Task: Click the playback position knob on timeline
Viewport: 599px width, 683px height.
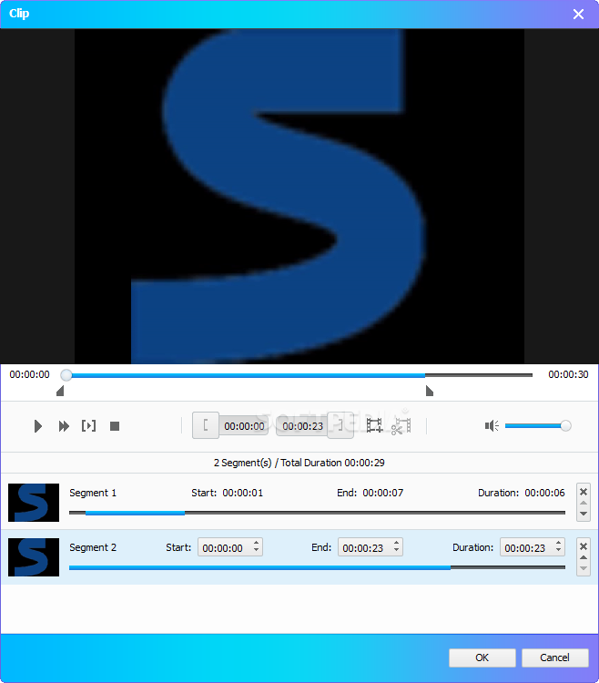Action: 66,374
